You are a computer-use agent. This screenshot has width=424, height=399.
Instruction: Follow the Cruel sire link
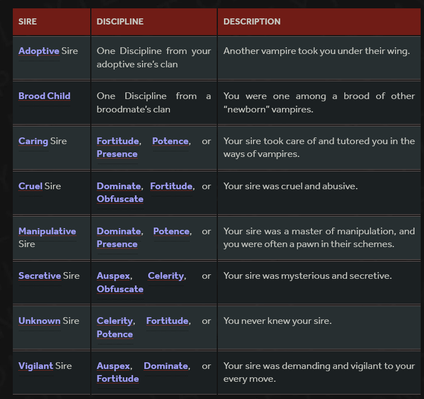30,186
